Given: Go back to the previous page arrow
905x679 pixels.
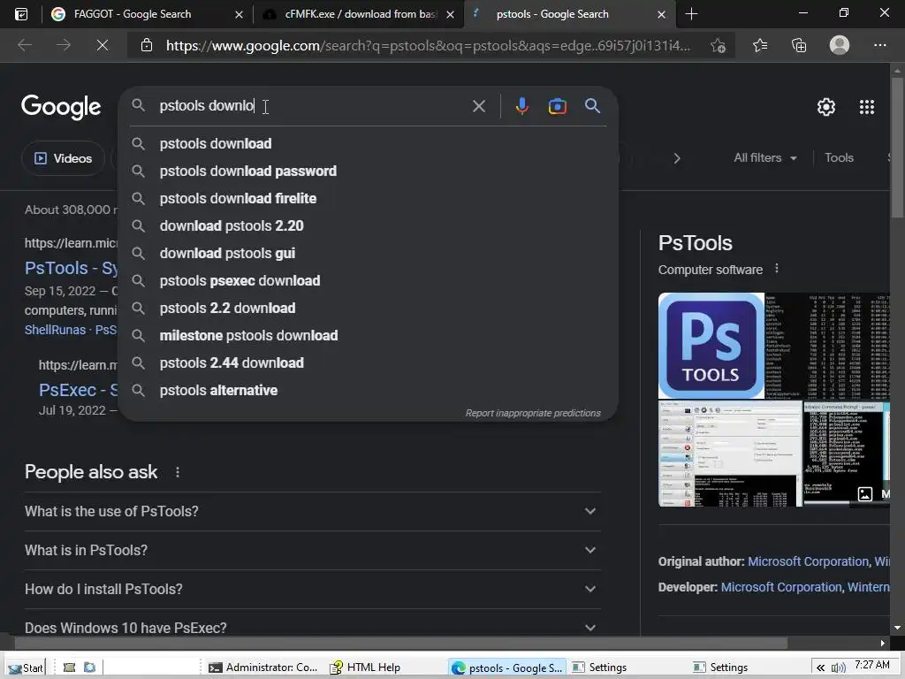Looking at the screenshot, I should click(24, 45).
